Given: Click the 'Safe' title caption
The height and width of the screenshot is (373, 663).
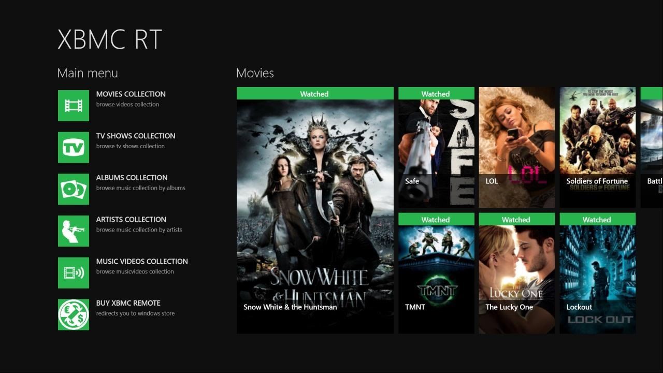Looking at the screenshot, I should pyautogui.click(x=412, y=181).
